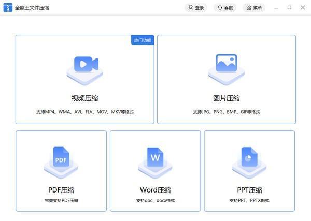Open 客服 customer service
Image resolution: width=311 pixels, height=221 pixels.
(x=225, y=8)
